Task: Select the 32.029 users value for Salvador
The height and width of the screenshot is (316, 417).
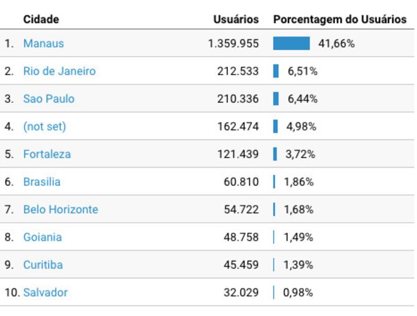Action: click(x=241, y=292)
